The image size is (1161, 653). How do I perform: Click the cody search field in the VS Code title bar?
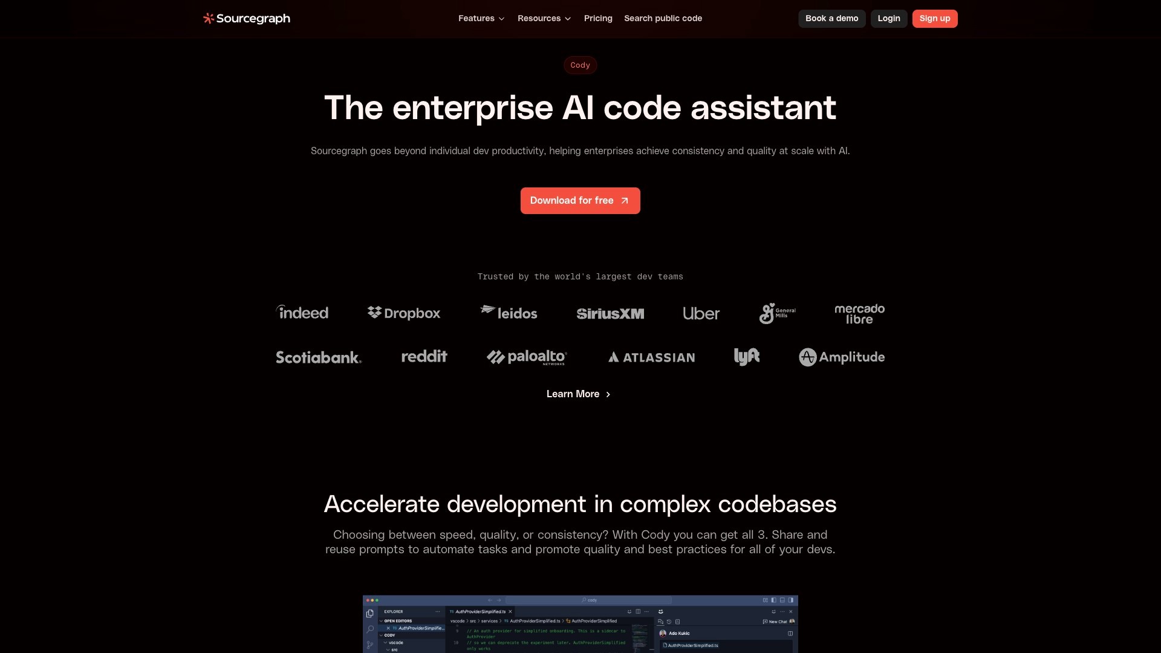click(590, 600)
